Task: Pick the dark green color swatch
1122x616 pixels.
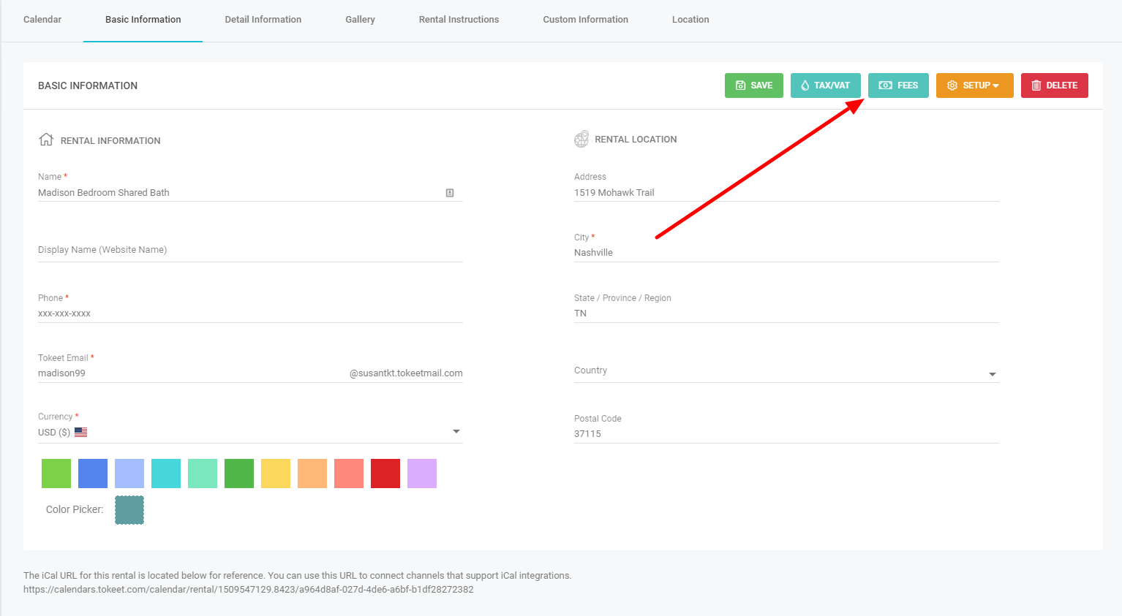Action: [x=239, y=474]
